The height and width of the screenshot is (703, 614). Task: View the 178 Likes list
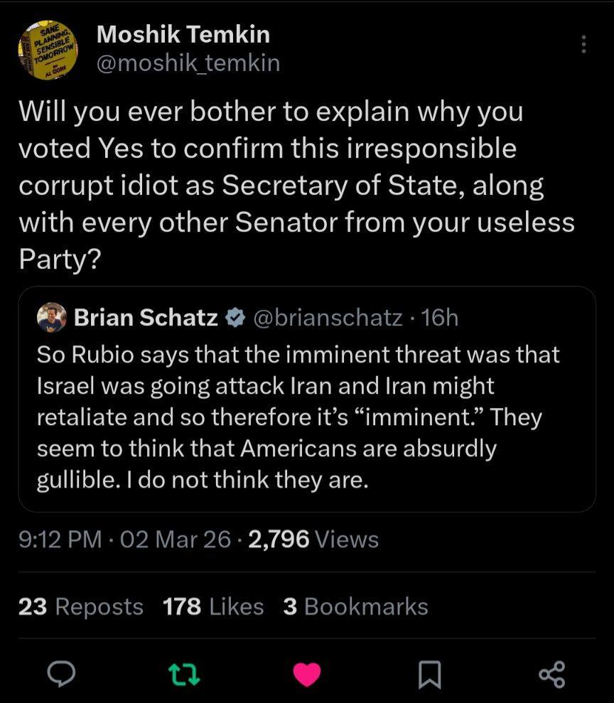212,606
